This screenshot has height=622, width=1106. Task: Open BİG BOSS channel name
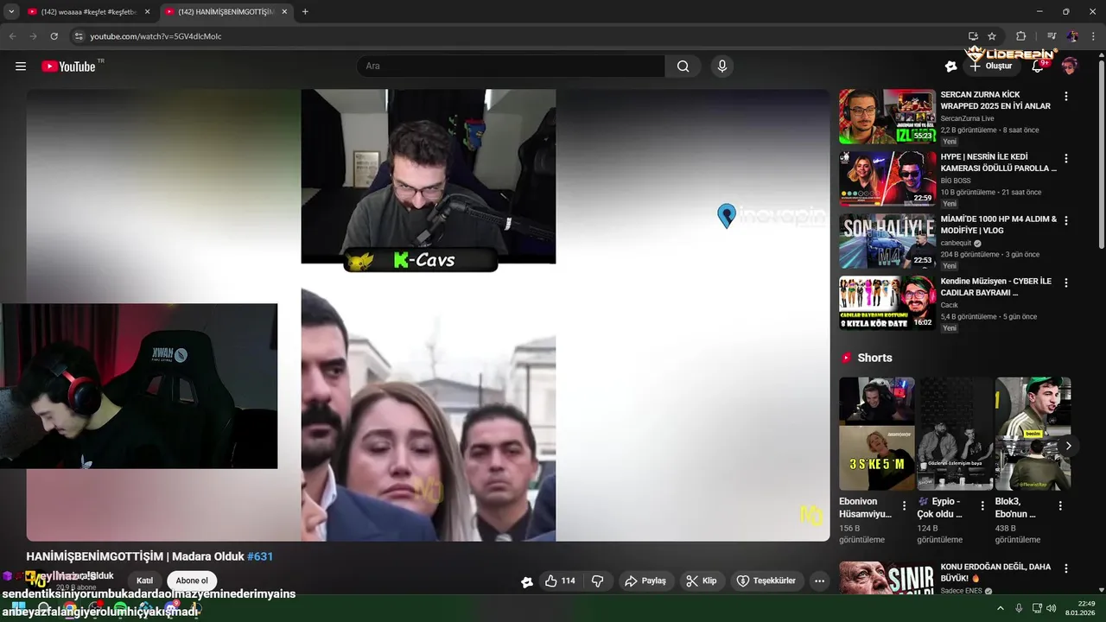coord(957,181)
